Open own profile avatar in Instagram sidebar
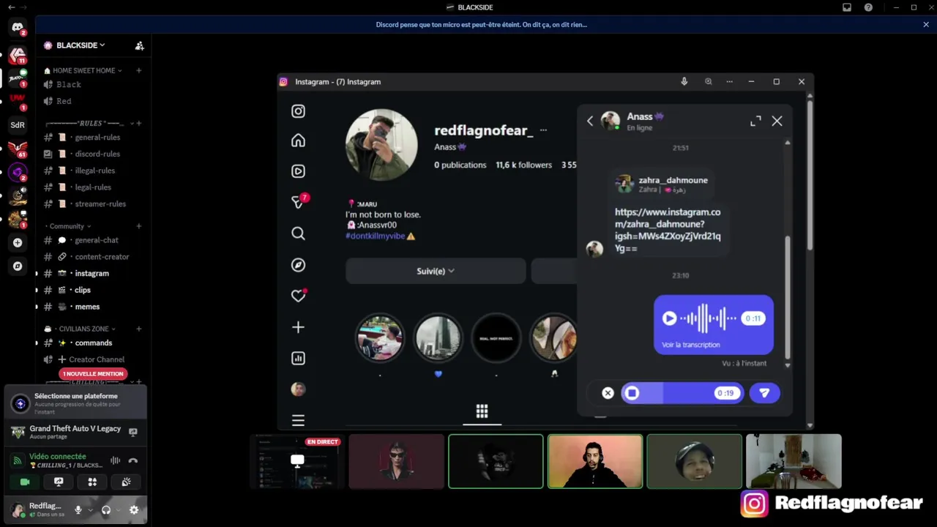The height and width of the screenshot is (527, 937). (298, 389)
